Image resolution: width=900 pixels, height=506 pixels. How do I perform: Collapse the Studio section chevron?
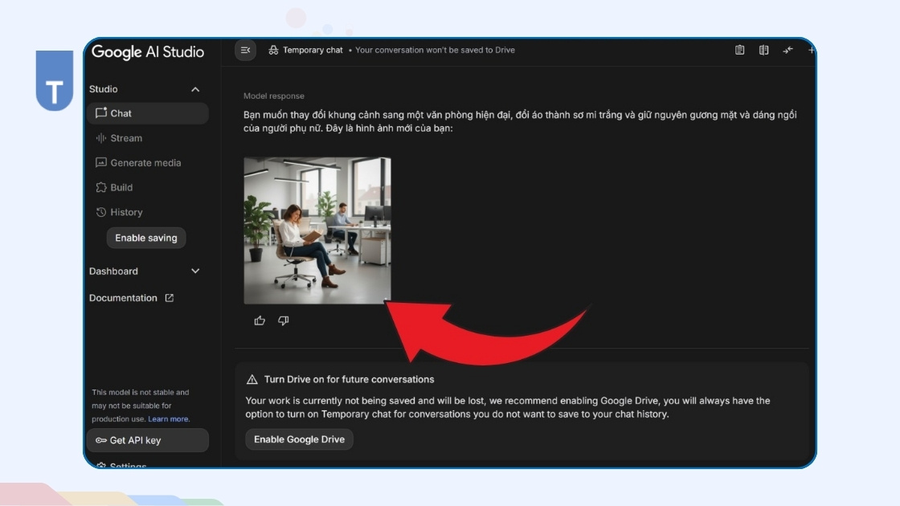pos(195,89)
